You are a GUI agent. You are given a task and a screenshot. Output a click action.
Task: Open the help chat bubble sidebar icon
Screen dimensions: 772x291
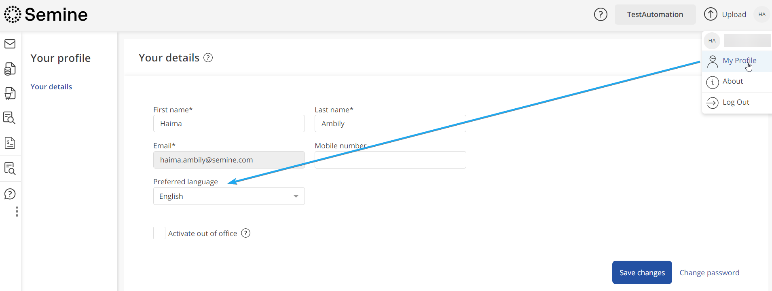pyautogui.click(x=10, y=194)
